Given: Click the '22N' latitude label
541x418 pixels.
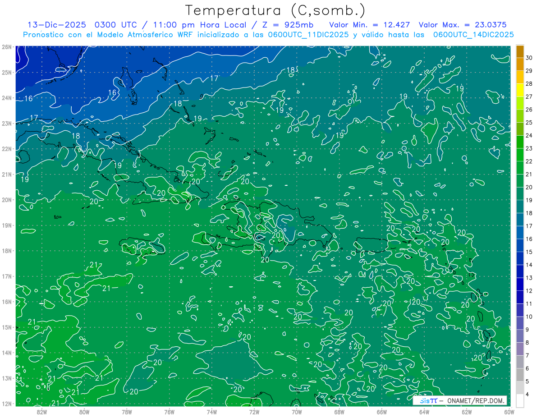Looking at the screenshot, I should [6, 149].
